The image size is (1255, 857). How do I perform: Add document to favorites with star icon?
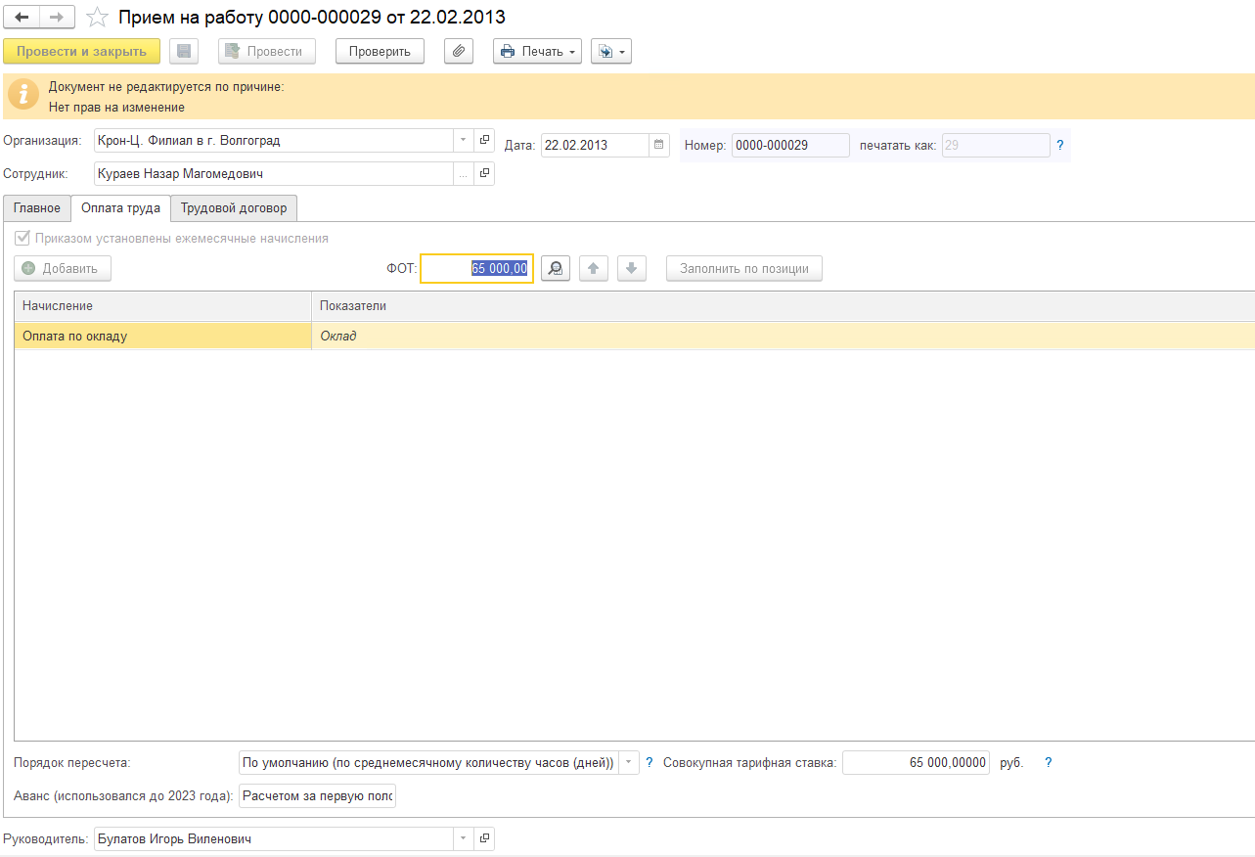coord(97,18)
